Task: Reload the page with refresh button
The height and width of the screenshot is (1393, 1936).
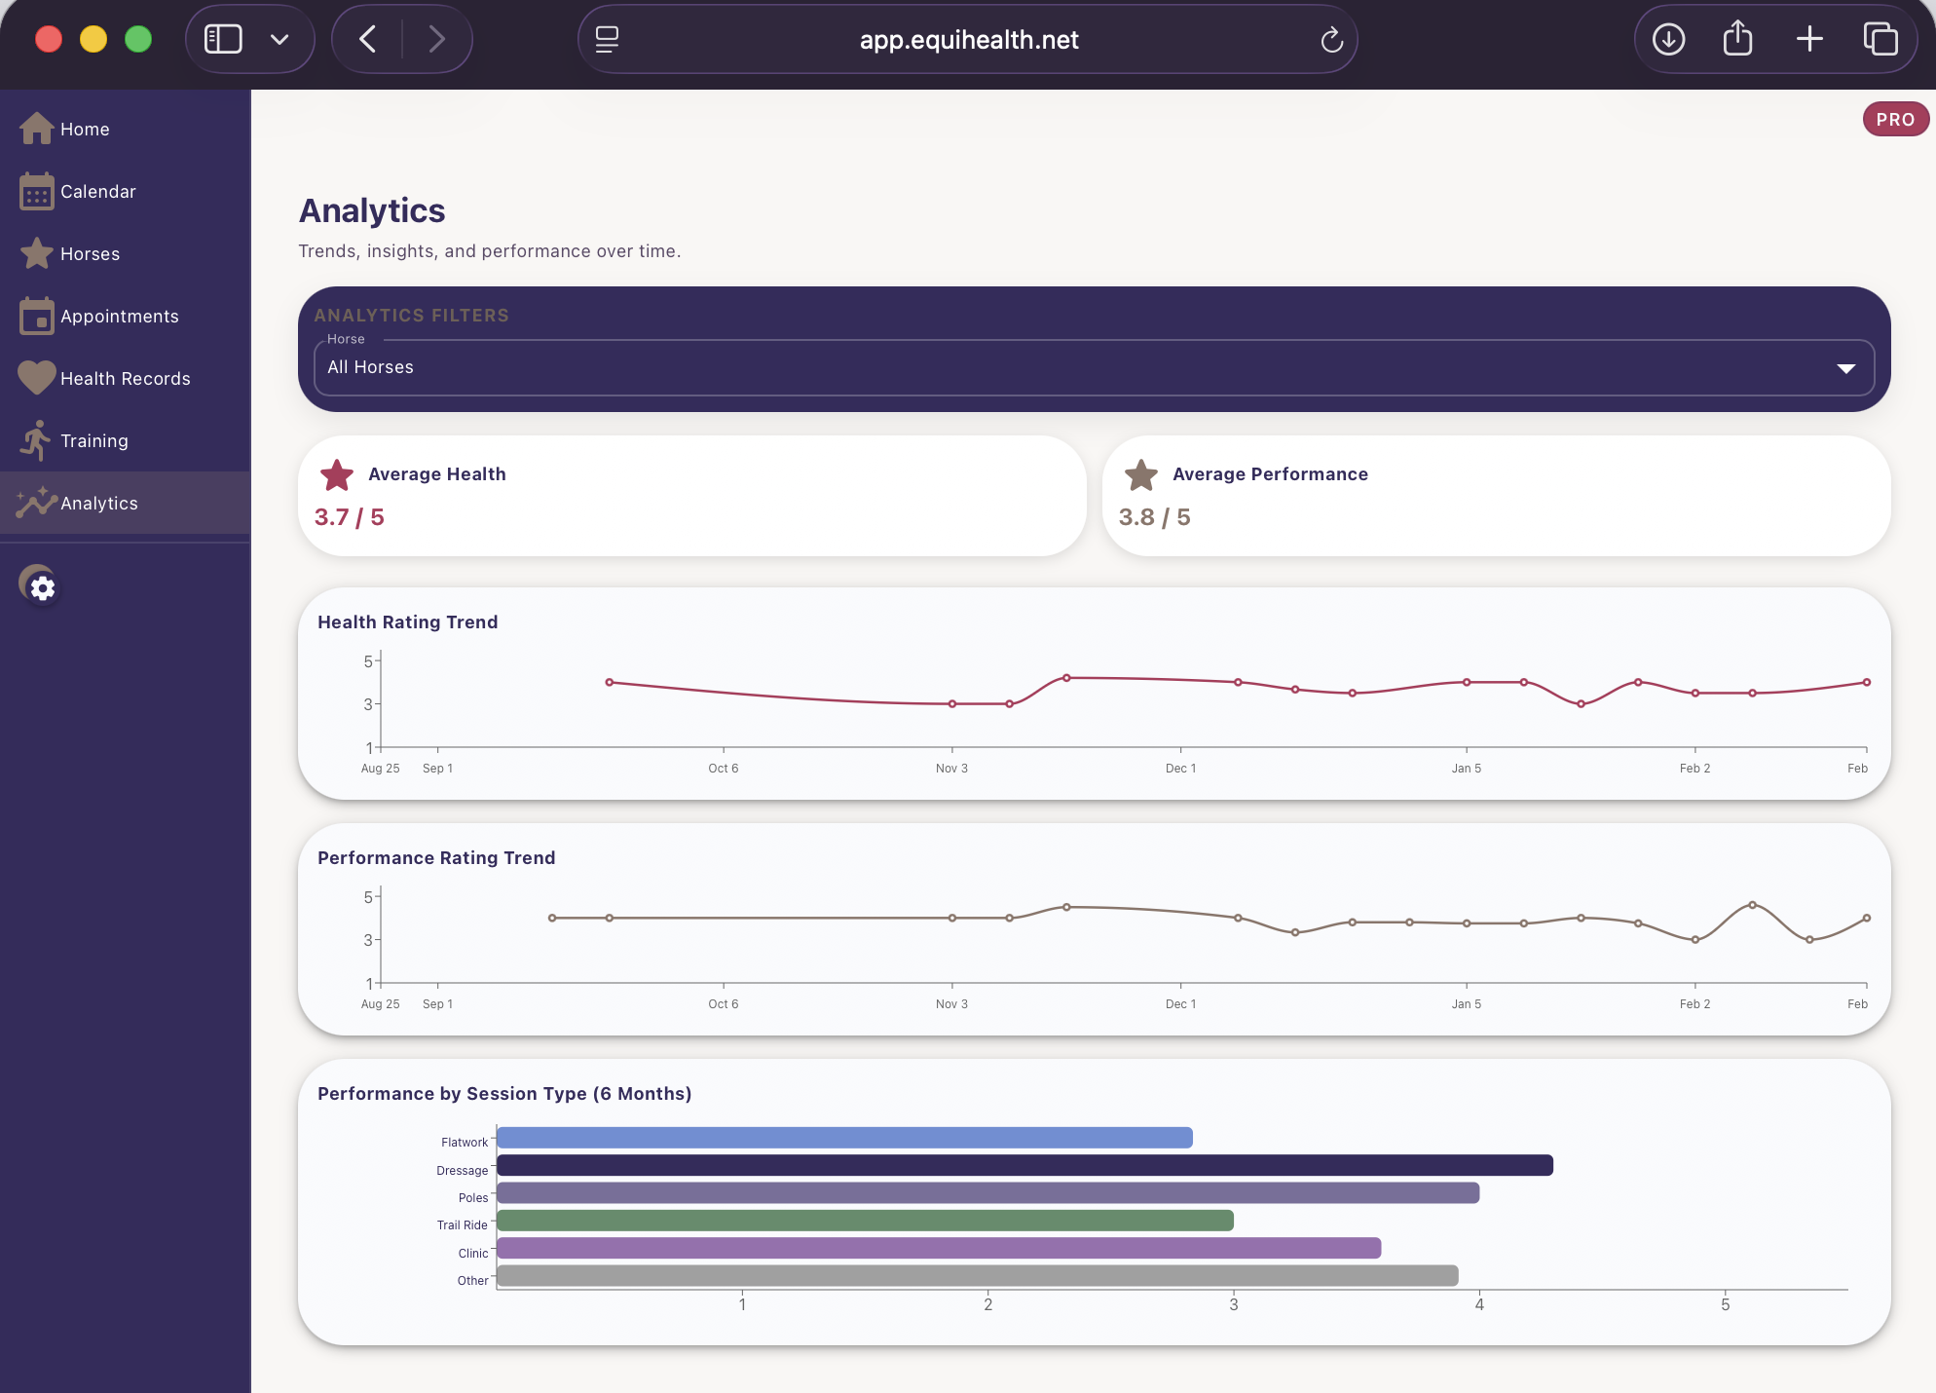Action: (1331, 40)
